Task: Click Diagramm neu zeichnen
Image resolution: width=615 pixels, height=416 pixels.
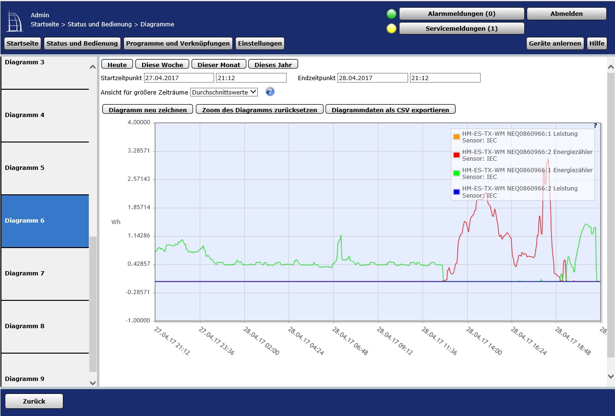Action: point(148,109)
